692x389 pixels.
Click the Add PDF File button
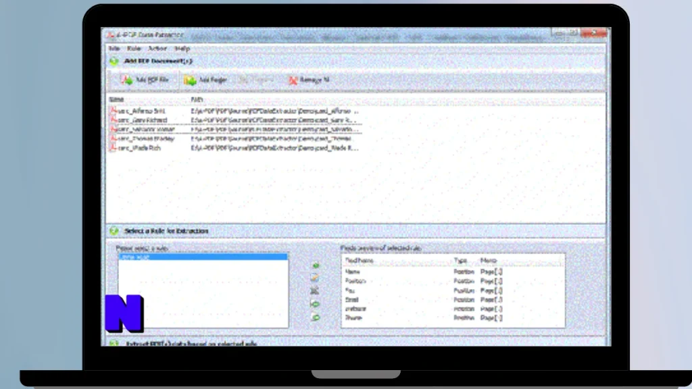[x=145, y=80]
